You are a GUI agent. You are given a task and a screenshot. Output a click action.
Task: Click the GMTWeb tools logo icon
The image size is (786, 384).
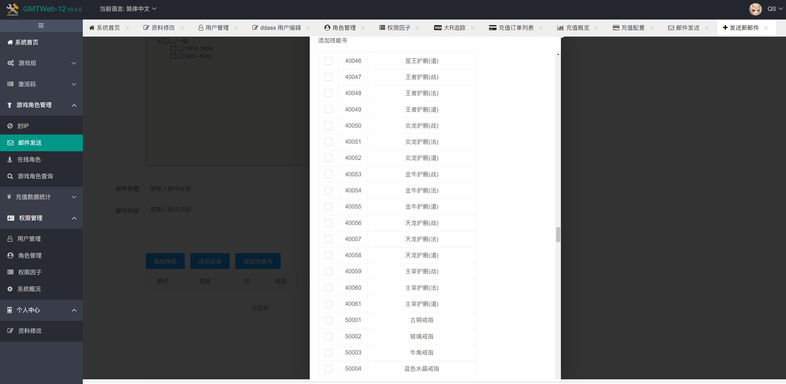12,9
